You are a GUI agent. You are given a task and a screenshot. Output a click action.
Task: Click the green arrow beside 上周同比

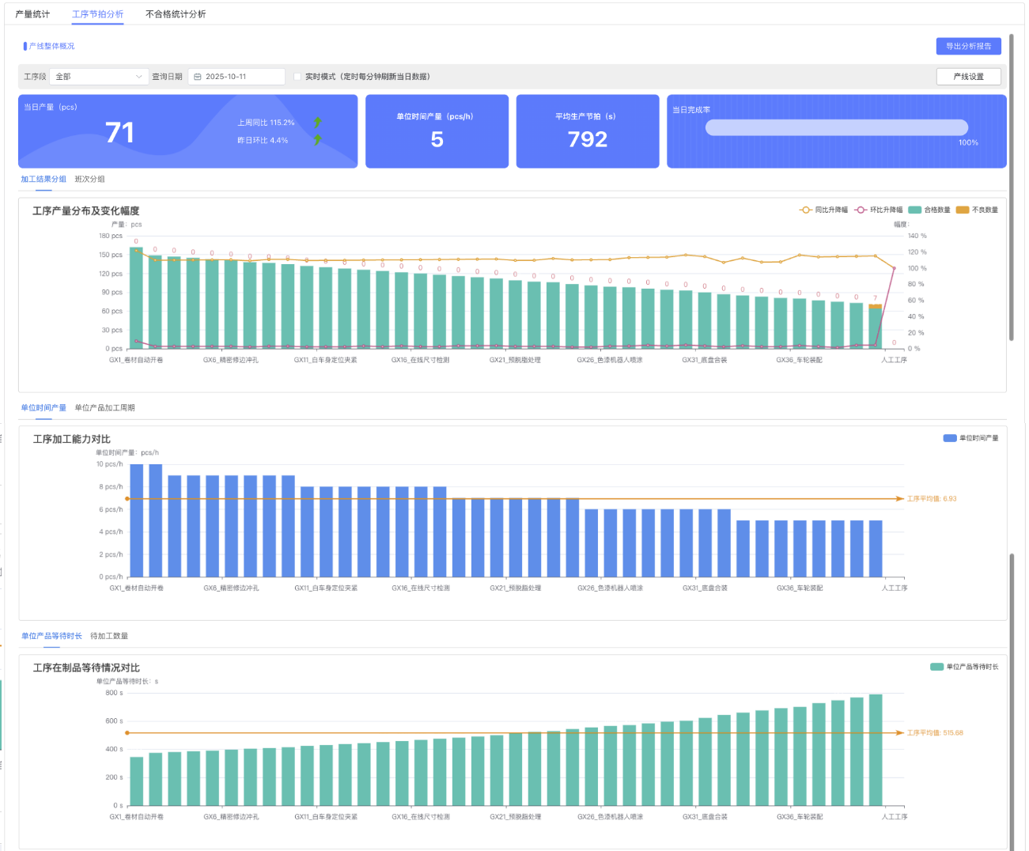point(317,122)
